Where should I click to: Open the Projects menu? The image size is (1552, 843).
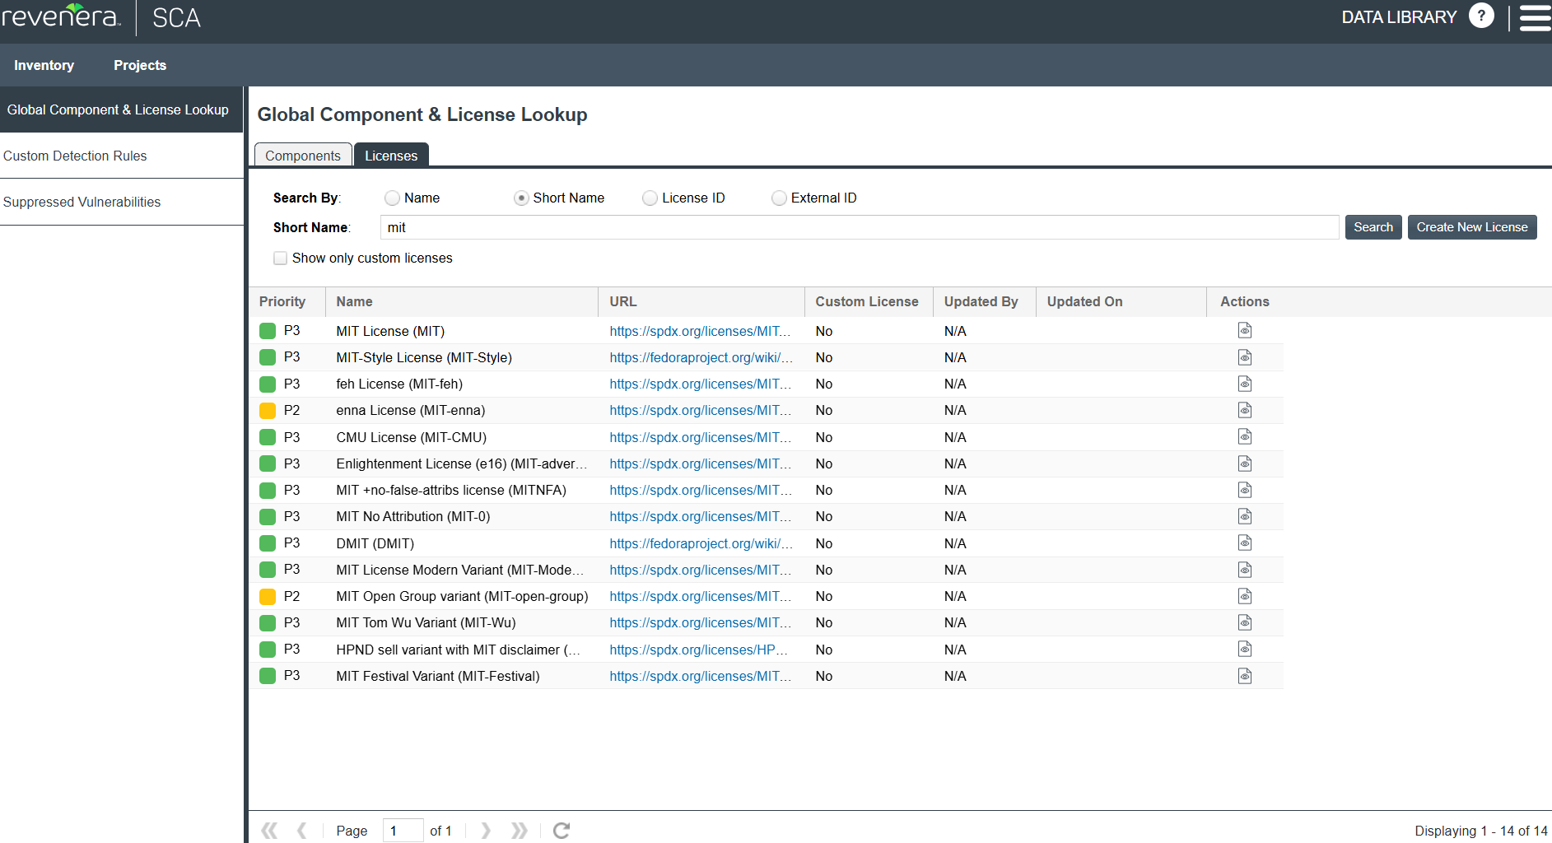point(140,65)
